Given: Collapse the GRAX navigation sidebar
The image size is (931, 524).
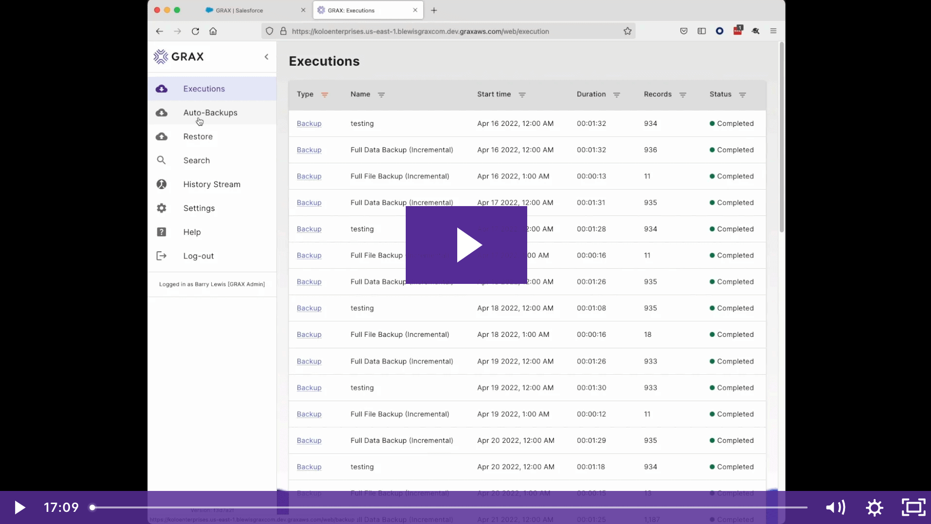Looking at the screenshot, I should pos(266,56).
